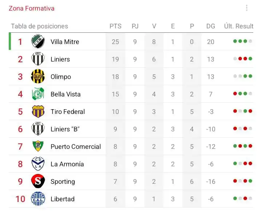Click the PTS column header
The height and width of the screenshot is (214, 262).
[x=115, y=26]
